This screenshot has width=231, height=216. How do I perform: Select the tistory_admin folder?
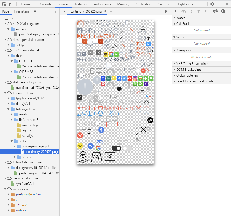pyautogui.click(x=25, y=109)
